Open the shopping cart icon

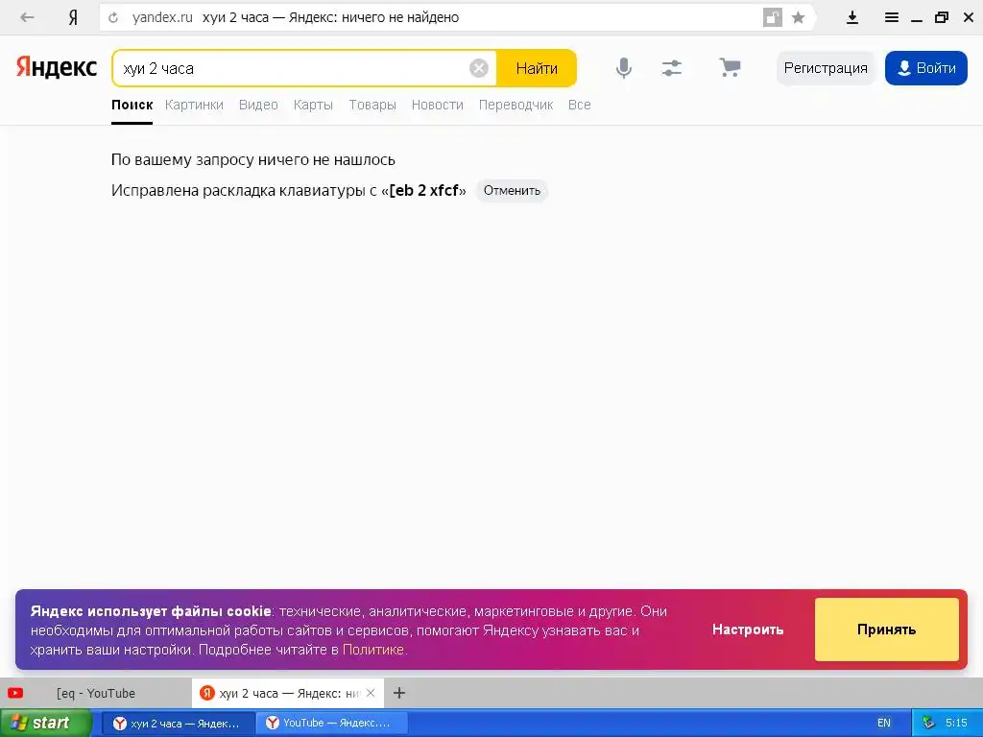[730, 68]
